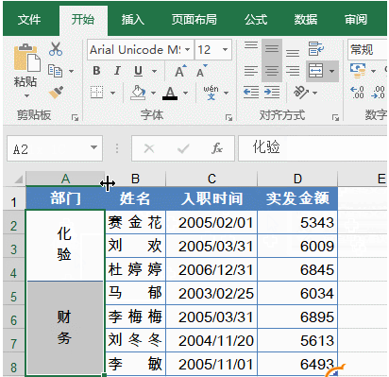Open the font name dropdown
This screenshot has width=389, height=377.
click(188, 50)
